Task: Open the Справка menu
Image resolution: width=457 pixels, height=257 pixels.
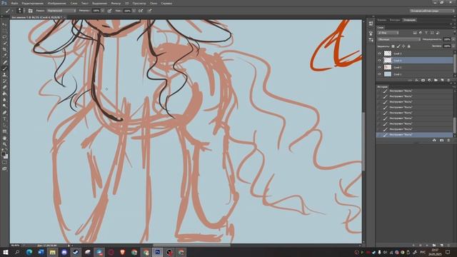Action: pos(166,4)
